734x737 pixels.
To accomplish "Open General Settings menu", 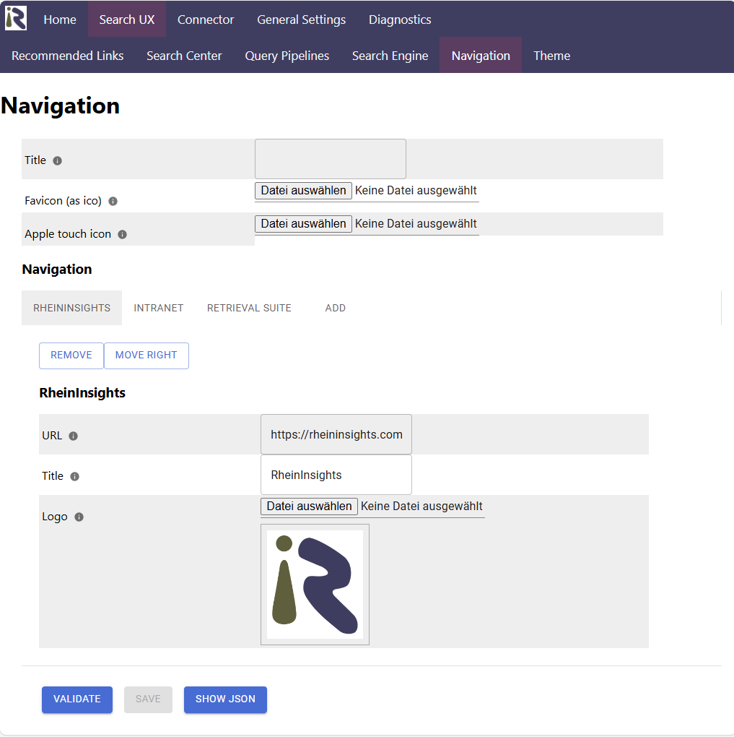I will [301, 20].
